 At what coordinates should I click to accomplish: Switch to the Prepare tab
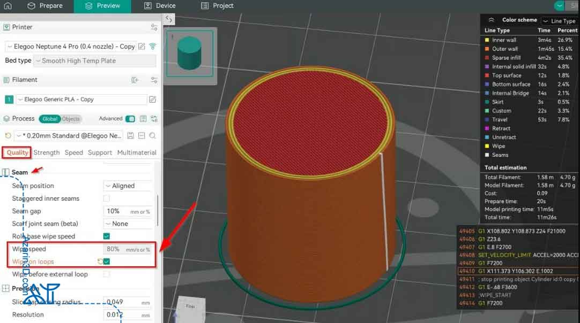(45, 6)
